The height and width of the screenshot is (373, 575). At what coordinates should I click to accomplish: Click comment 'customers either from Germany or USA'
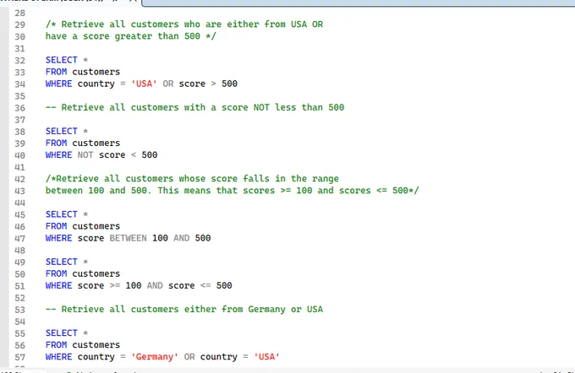point(184,310)
